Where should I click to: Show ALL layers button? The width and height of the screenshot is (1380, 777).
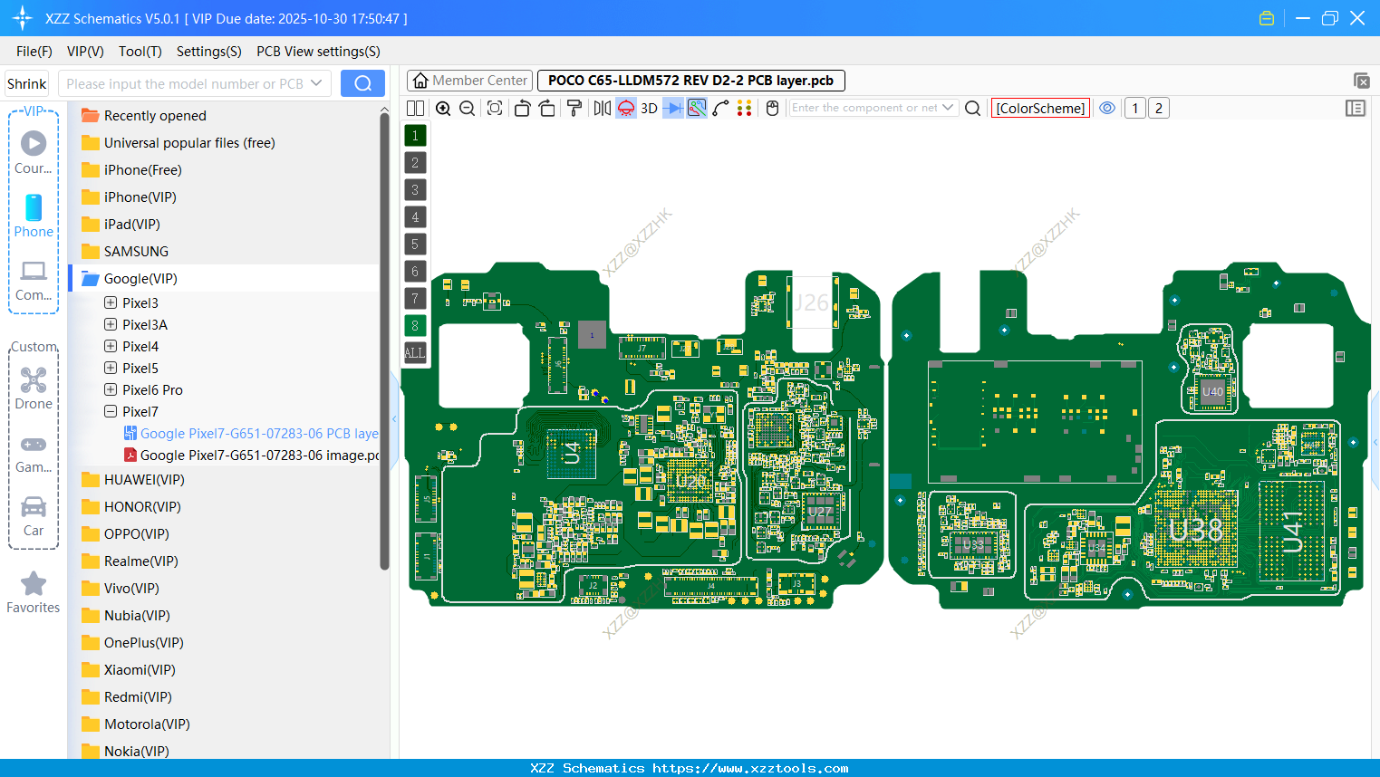coord(415,353)
